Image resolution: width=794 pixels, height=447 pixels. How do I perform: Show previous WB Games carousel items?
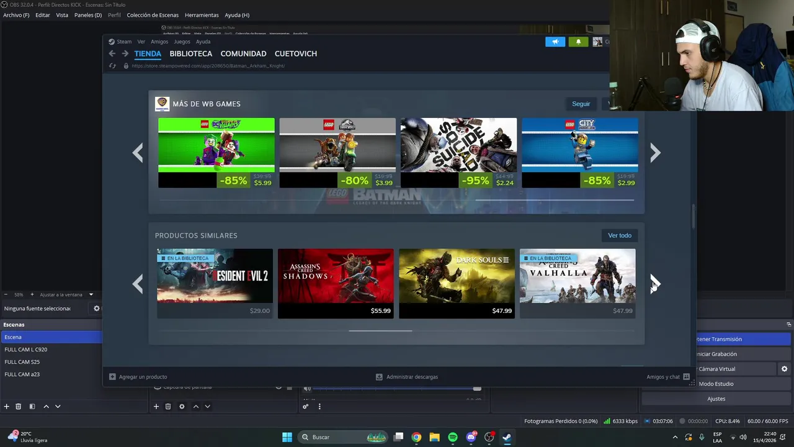(x=138, y=153)
